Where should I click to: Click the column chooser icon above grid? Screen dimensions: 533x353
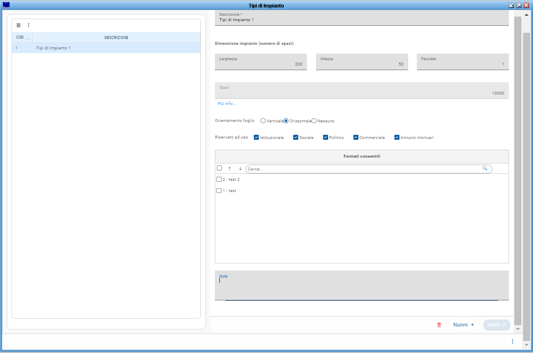[x=18, y=25]
